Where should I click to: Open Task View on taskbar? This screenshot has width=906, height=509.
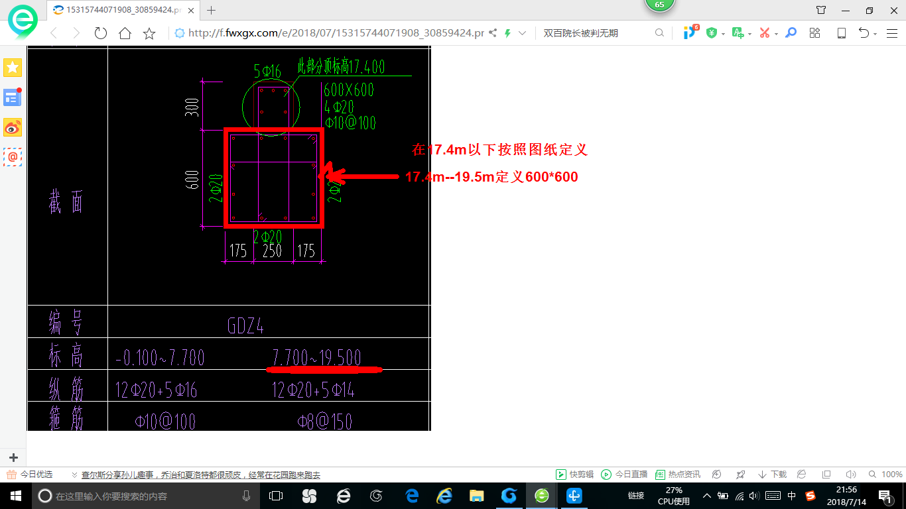pos(276,496)
